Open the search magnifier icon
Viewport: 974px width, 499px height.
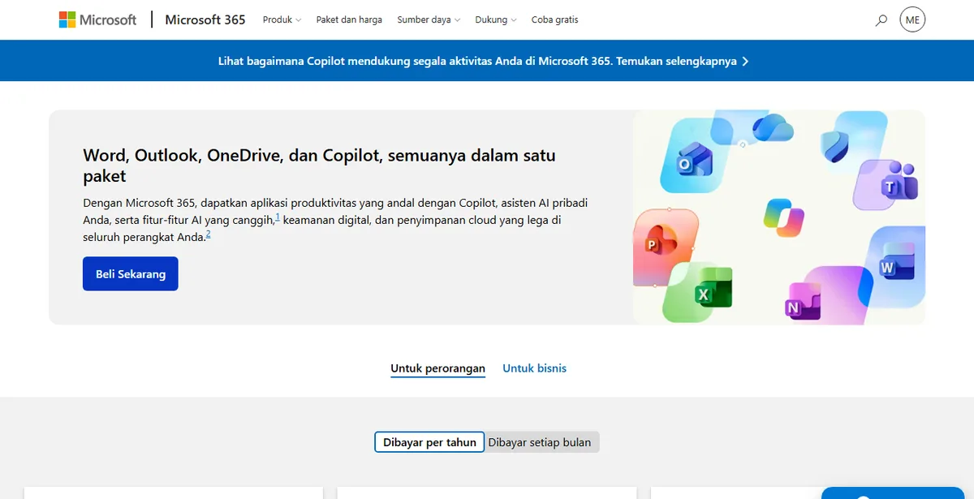[x=881, y=20]
